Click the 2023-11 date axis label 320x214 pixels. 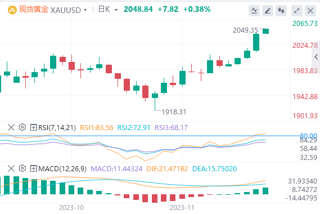[x=182, y=208]
